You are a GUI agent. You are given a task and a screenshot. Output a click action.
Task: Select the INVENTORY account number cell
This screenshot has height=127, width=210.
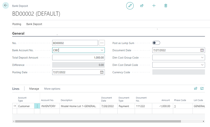(x=50, y=106)
